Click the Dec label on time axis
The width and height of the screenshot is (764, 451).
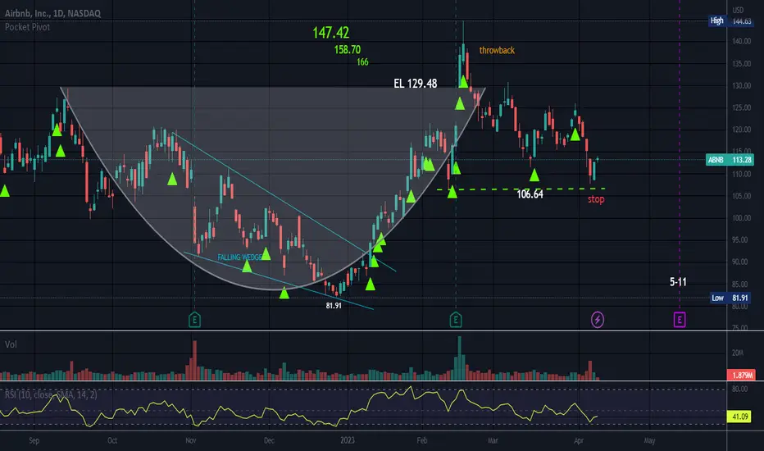click(269, 441)
